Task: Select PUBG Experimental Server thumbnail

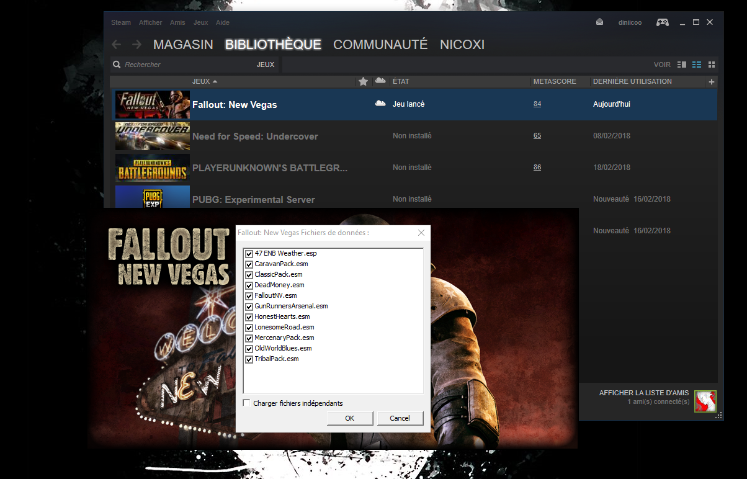Action: tap(153, 197)
